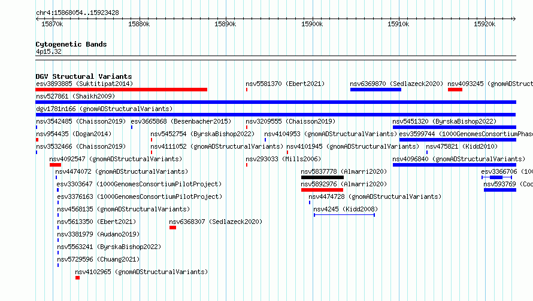The width and height of the screenshot is (533, 301).
Task: Click nsv5837778 (Almarri2020) label
Action: 344,171
